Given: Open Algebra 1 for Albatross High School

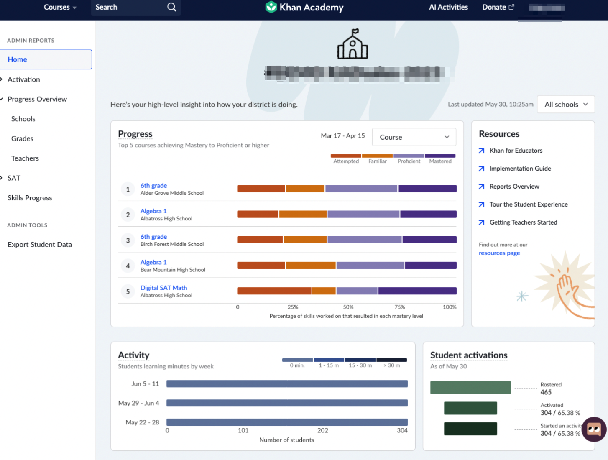Looking at the screenshot, I should 153,211.
